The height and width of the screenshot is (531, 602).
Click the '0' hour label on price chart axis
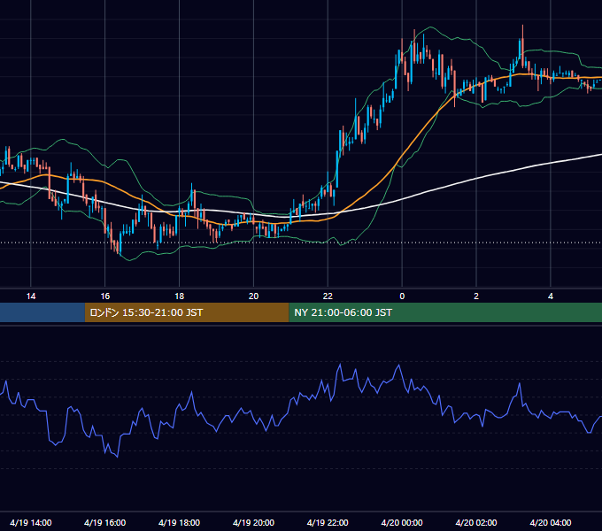click(402, 296)
